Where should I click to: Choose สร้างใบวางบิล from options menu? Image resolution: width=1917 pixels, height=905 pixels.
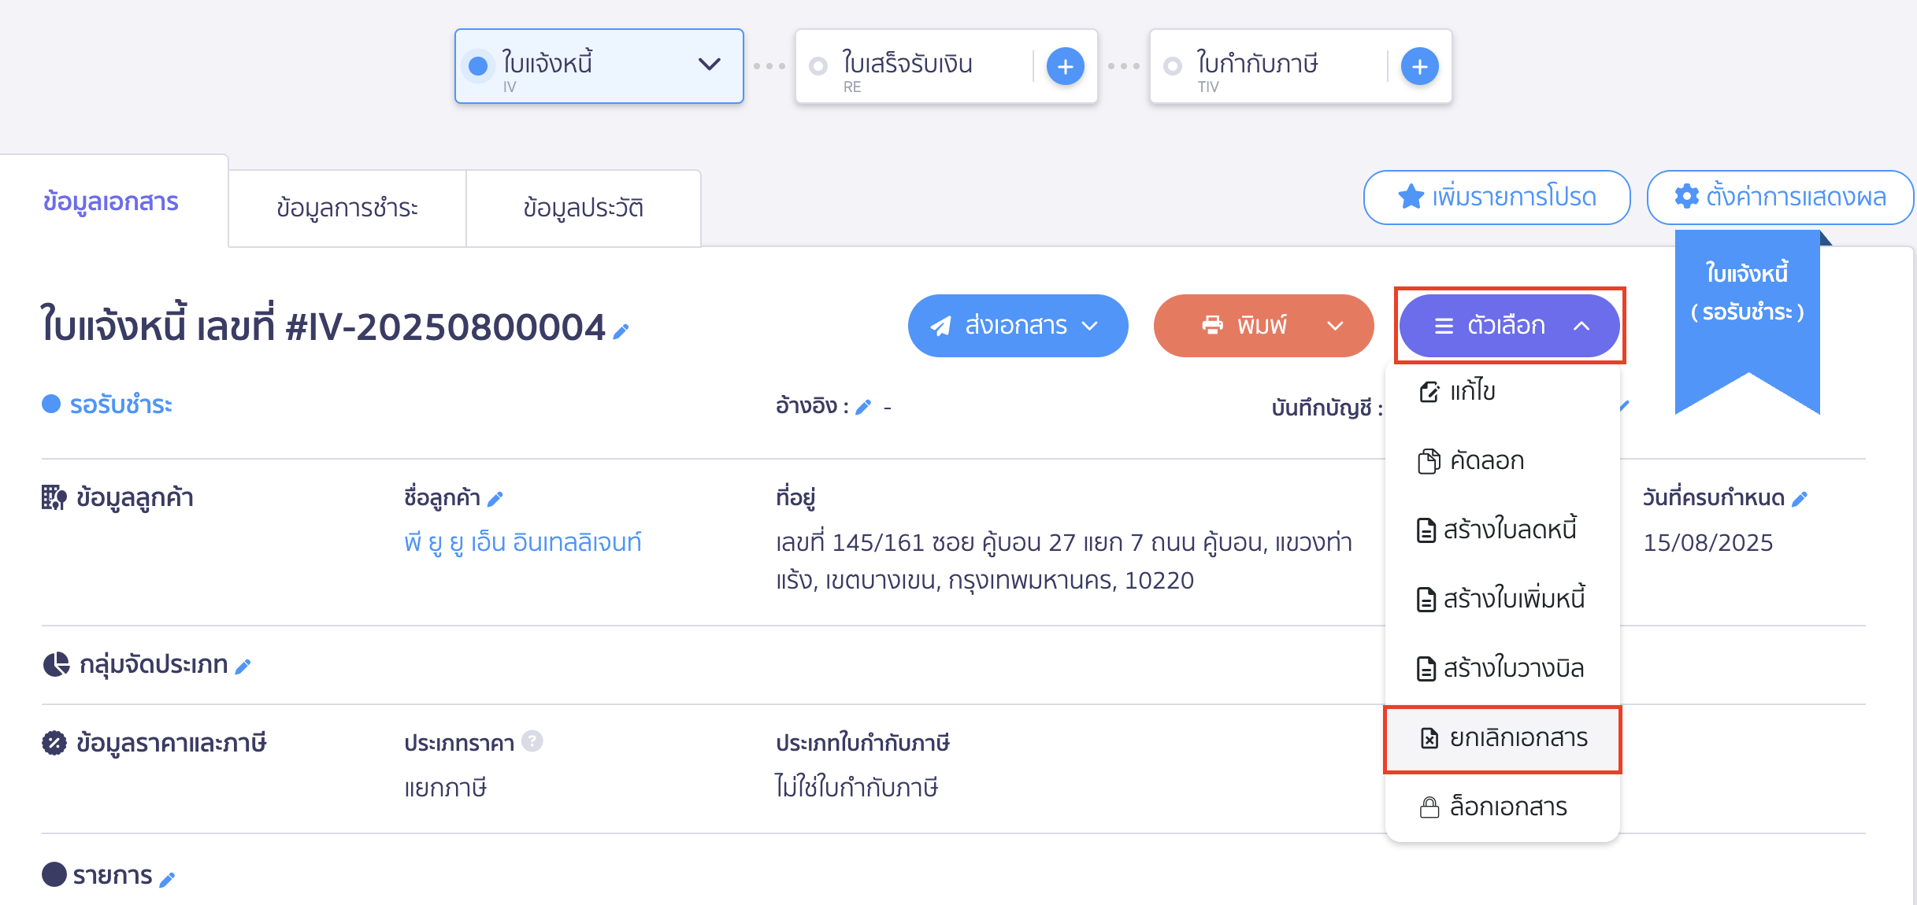[x=1503, y=668]
